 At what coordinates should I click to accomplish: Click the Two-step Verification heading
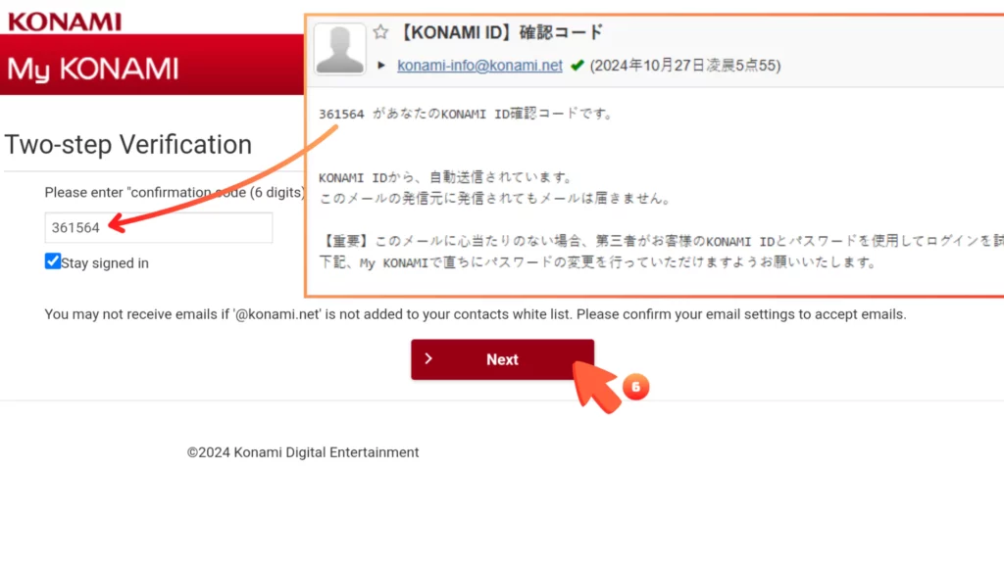click(128, 145)
